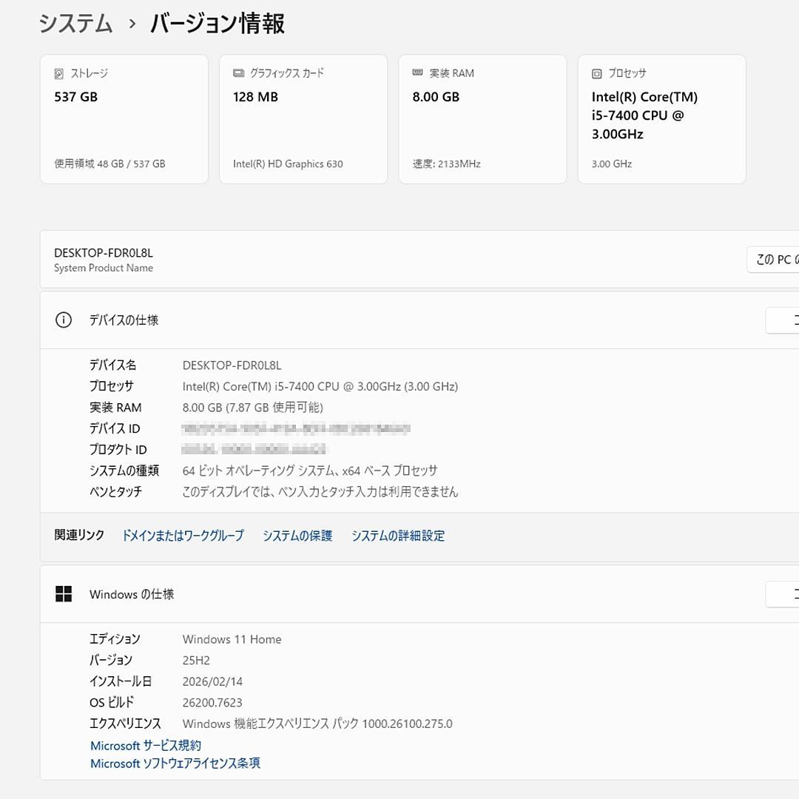The width and height of the screenshot is (799, 799).
Task: Open the 実装 RAM 8.00 GB card
Action: (482, 119)
